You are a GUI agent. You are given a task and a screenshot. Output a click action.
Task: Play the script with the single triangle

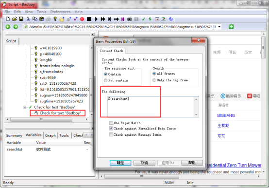click(x=96, y=19)
